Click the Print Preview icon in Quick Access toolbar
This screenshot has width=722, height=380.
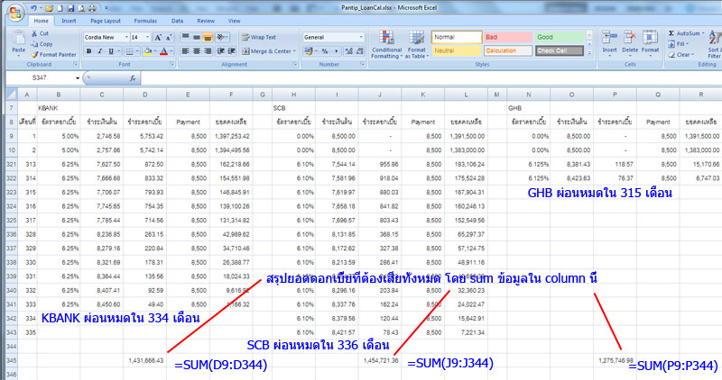click(x=81, y=8)
